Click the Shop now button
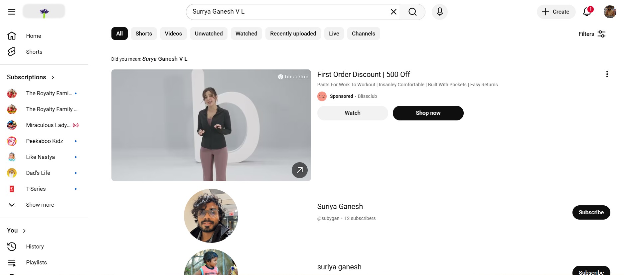 (428, 113)
